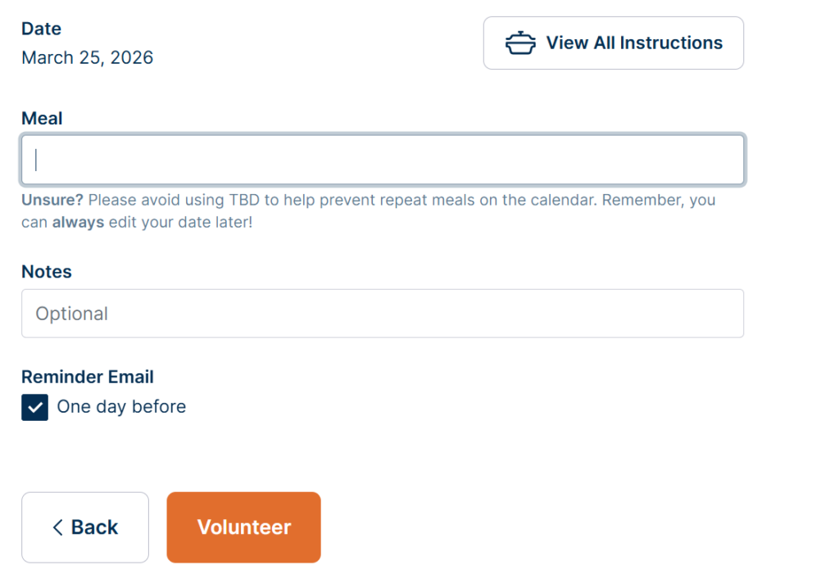The image size is (839, 583).
Task: Click the Reminder Email heading
Action: 88,377
